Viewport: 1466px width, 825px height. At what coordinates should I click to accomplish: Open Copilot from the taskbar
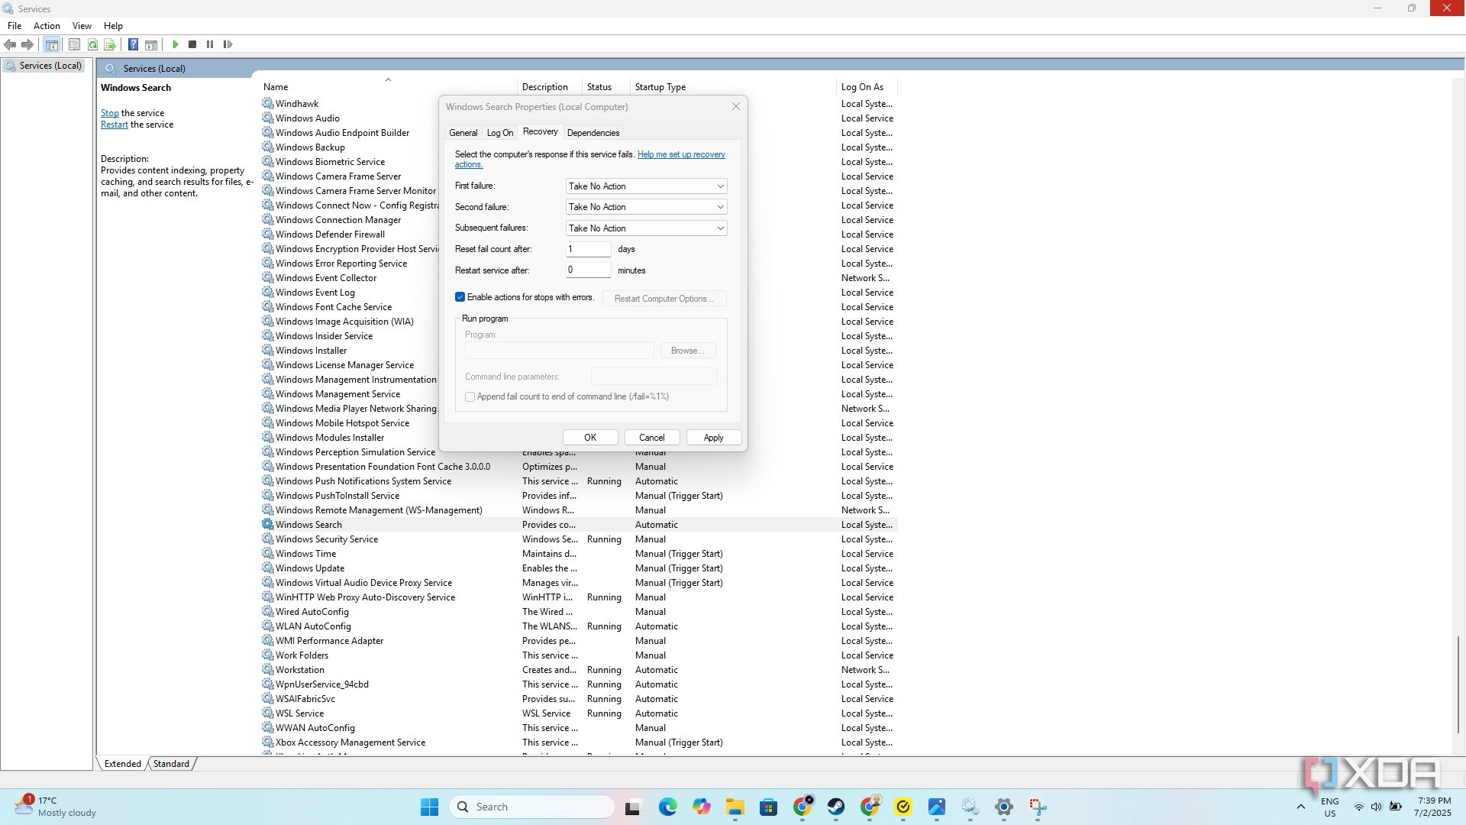(x=702, y=807)
